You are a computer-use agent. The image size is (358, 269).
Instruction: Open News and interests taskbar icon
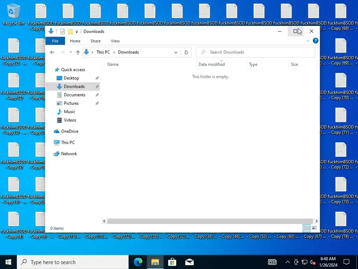pos(272,262)
